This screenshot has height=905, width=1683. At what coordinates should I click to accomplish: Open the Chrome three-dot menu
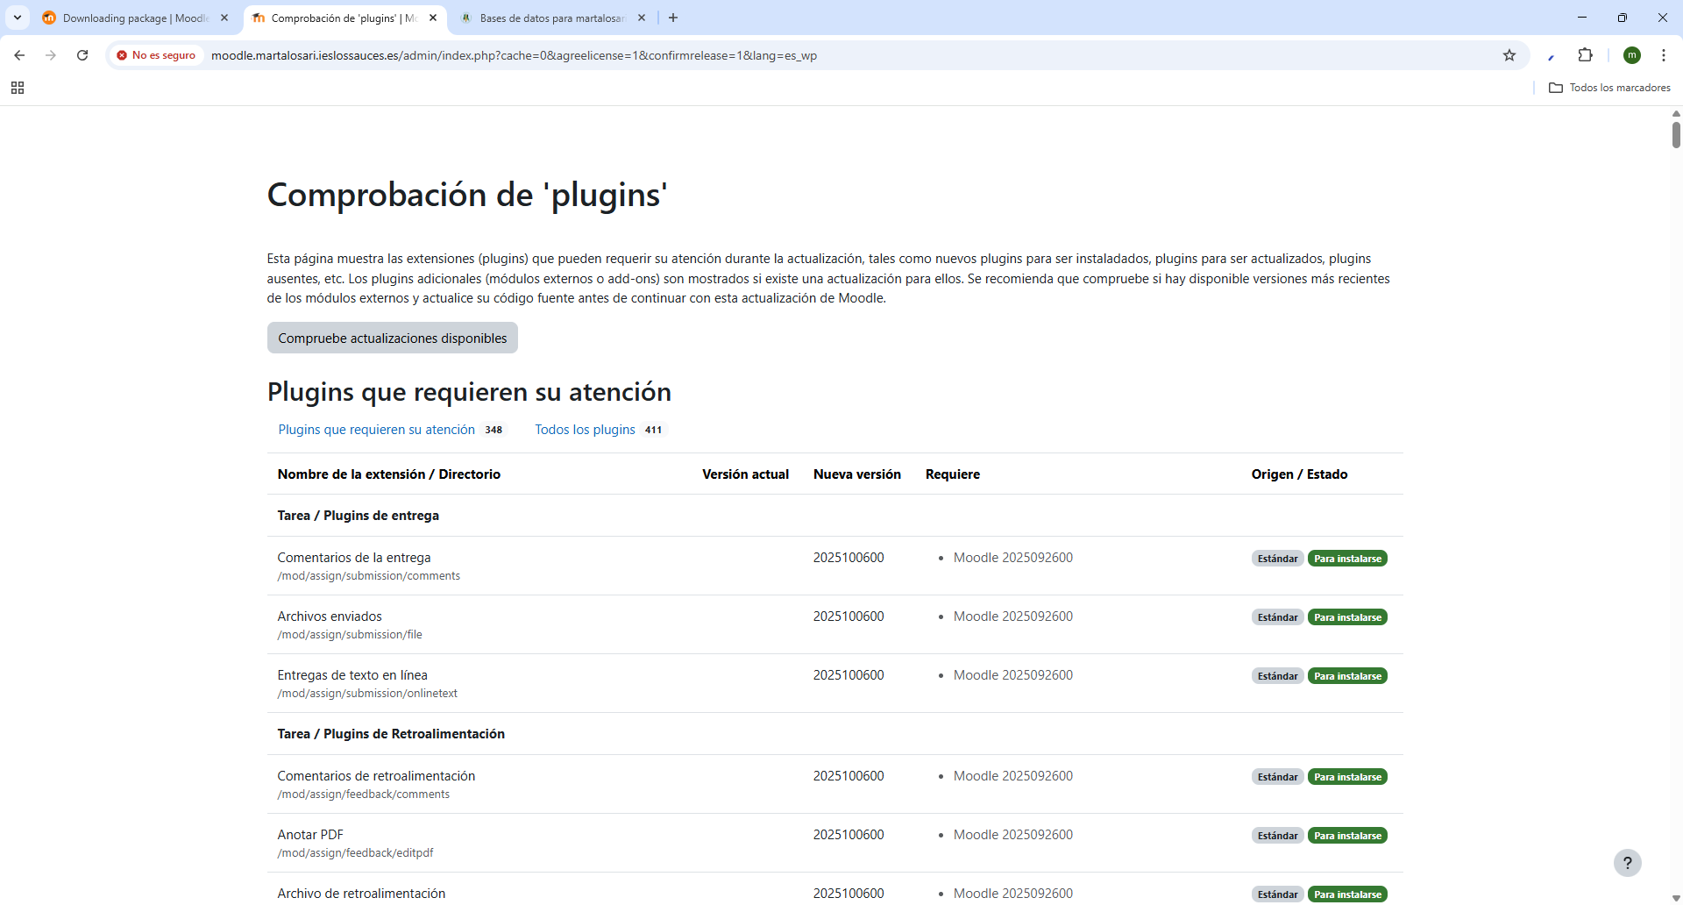click(x=1663, y=55)
